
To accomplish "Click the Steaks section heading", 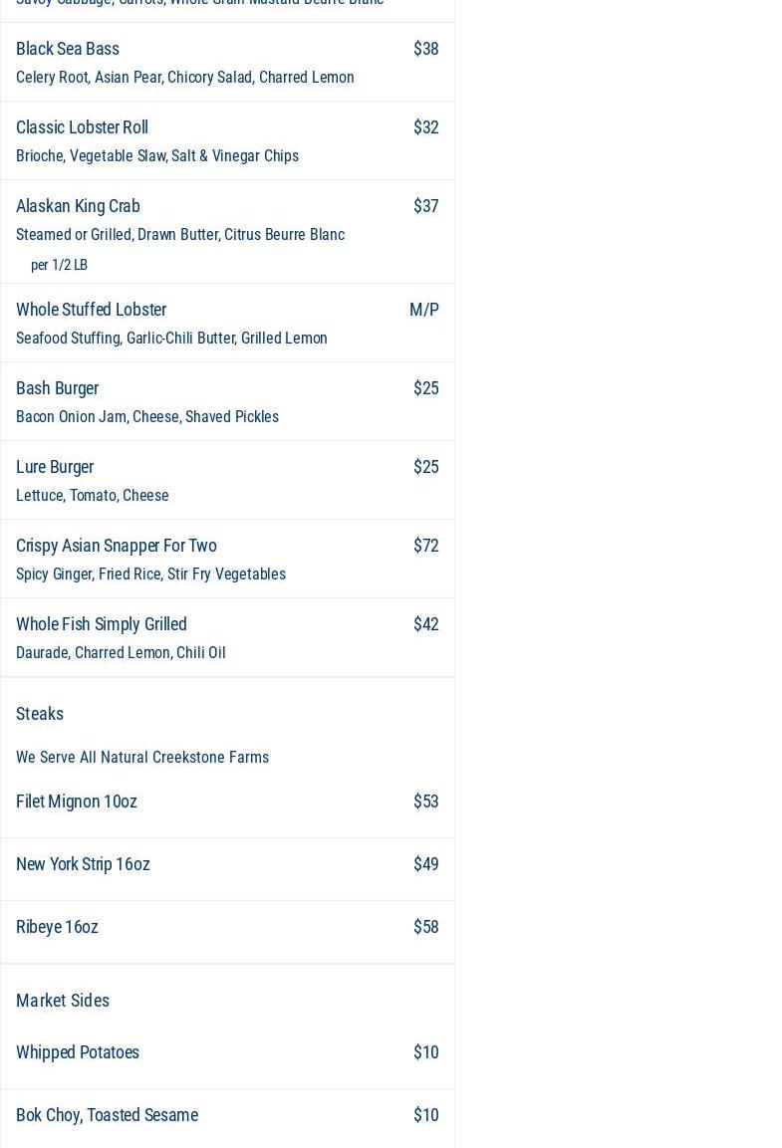I will pyautogui.click(x=40, y=714).
